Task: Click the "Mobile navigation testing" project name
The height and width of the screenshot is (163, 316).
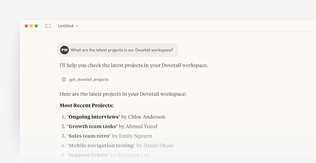Action: tap(101, 145)
